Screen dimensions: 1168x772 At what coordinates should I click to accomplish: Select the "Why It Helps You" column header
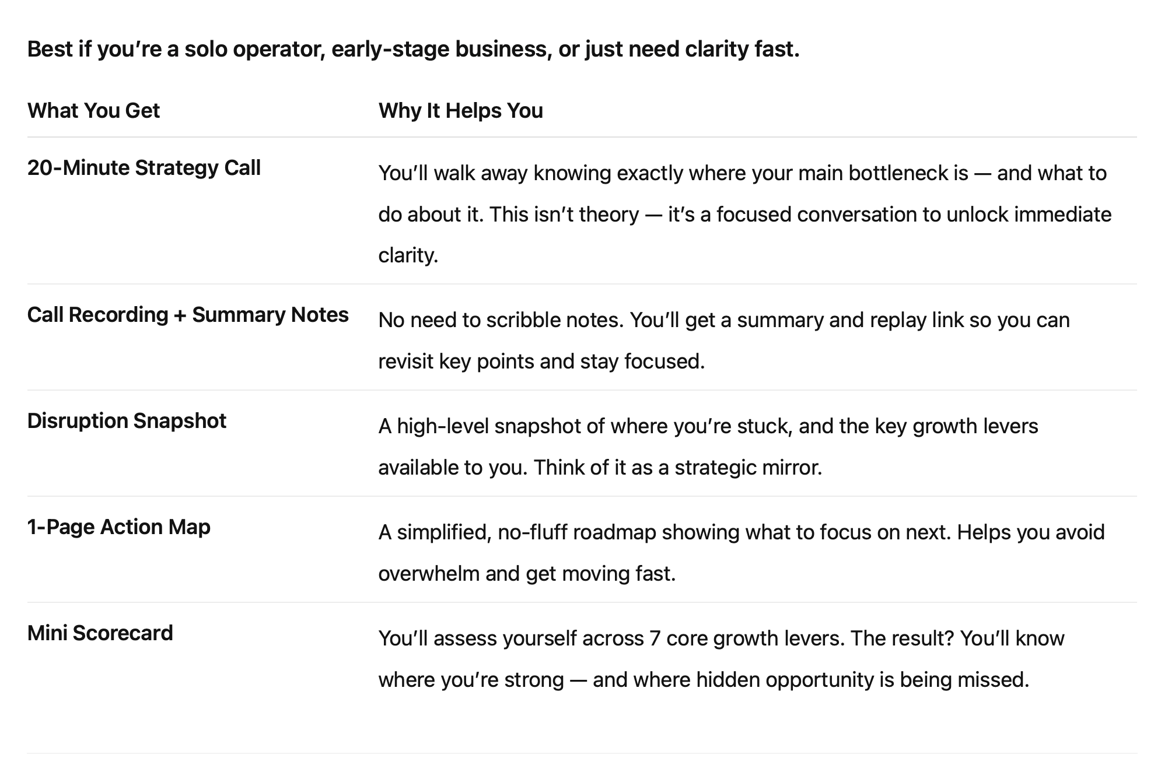pos(460,111)
